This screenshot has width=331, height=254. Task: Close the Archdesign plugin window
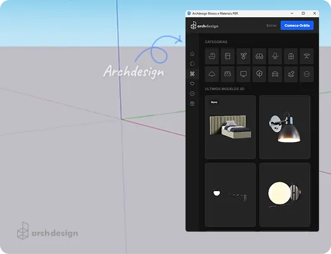click(314, 13)
